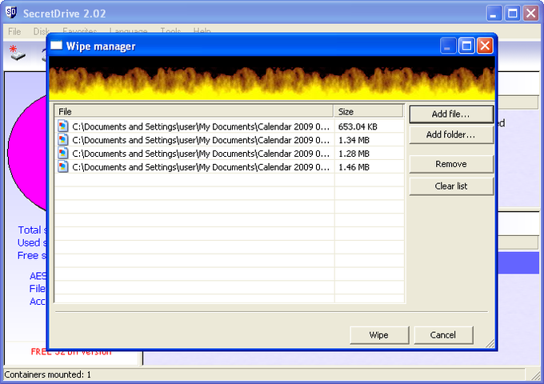Close the Wipe manager window
This screenshot has width=544, height=384.
(x=485, y=46)
